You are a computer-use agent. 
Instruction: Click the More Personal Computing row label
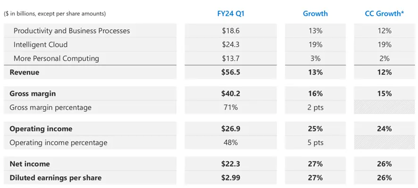(56, 58)
